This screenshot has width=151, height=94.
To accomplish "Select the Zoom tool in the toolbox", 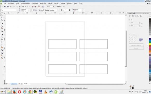I will point(2,23).
